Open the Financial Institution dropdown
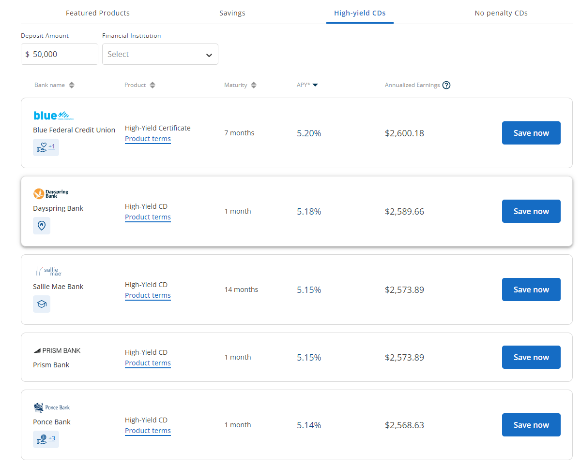 point(160,54)
